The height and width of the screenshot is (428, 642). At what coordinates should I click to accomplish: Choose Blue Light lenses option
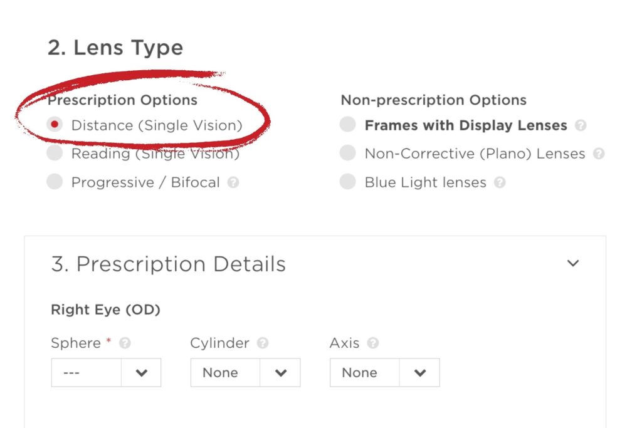(347, 182)
